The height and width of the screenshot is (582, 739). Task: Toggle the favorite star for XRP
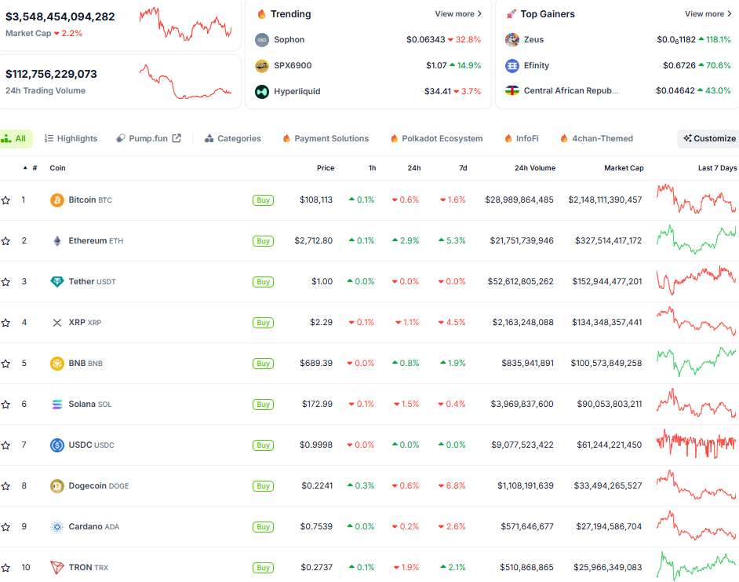5,323
